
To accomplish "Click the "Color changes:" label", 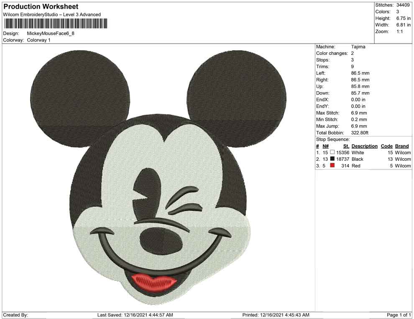I will 332,54.
